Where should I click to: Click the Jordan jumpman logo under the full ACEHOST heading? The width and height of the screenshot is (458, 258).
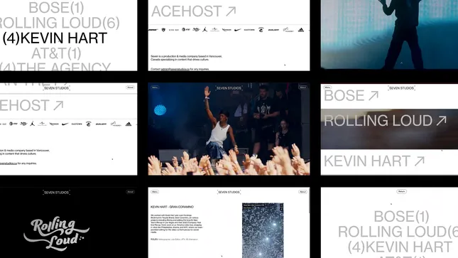point(205,30)
